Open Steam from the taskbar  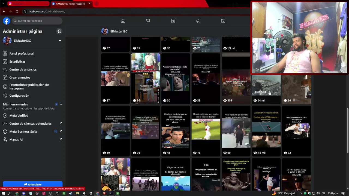pos(71,193)
